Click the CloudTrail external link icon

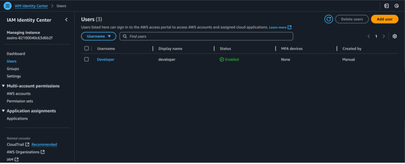(x=27, y=144)
